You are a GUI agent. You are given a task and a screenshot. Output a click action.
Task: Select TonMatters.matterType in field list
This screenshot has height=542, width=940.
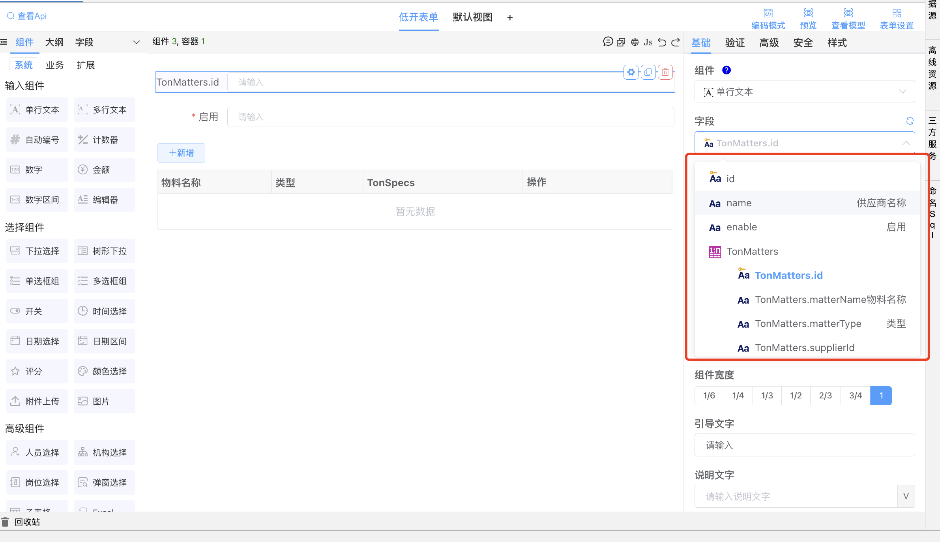pyautogui.click(x=807, y=324)
